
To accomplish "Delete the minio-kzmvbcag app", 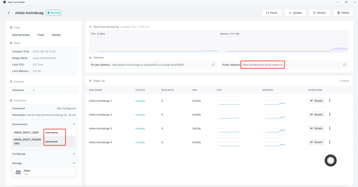I will coord(343,13).
